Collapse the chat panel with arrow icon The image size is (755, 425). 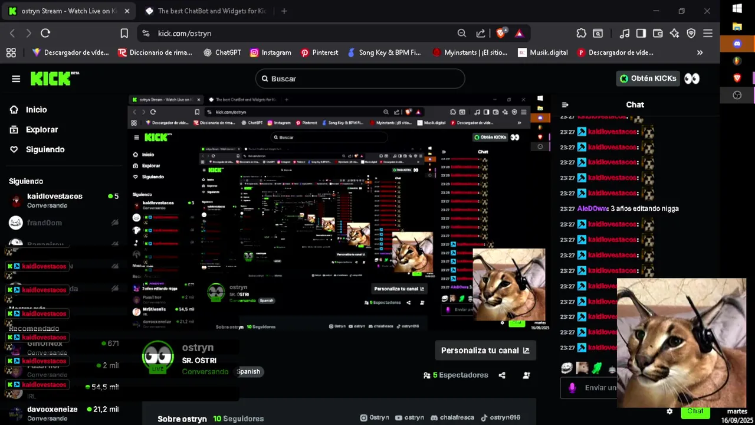point(565,104)
